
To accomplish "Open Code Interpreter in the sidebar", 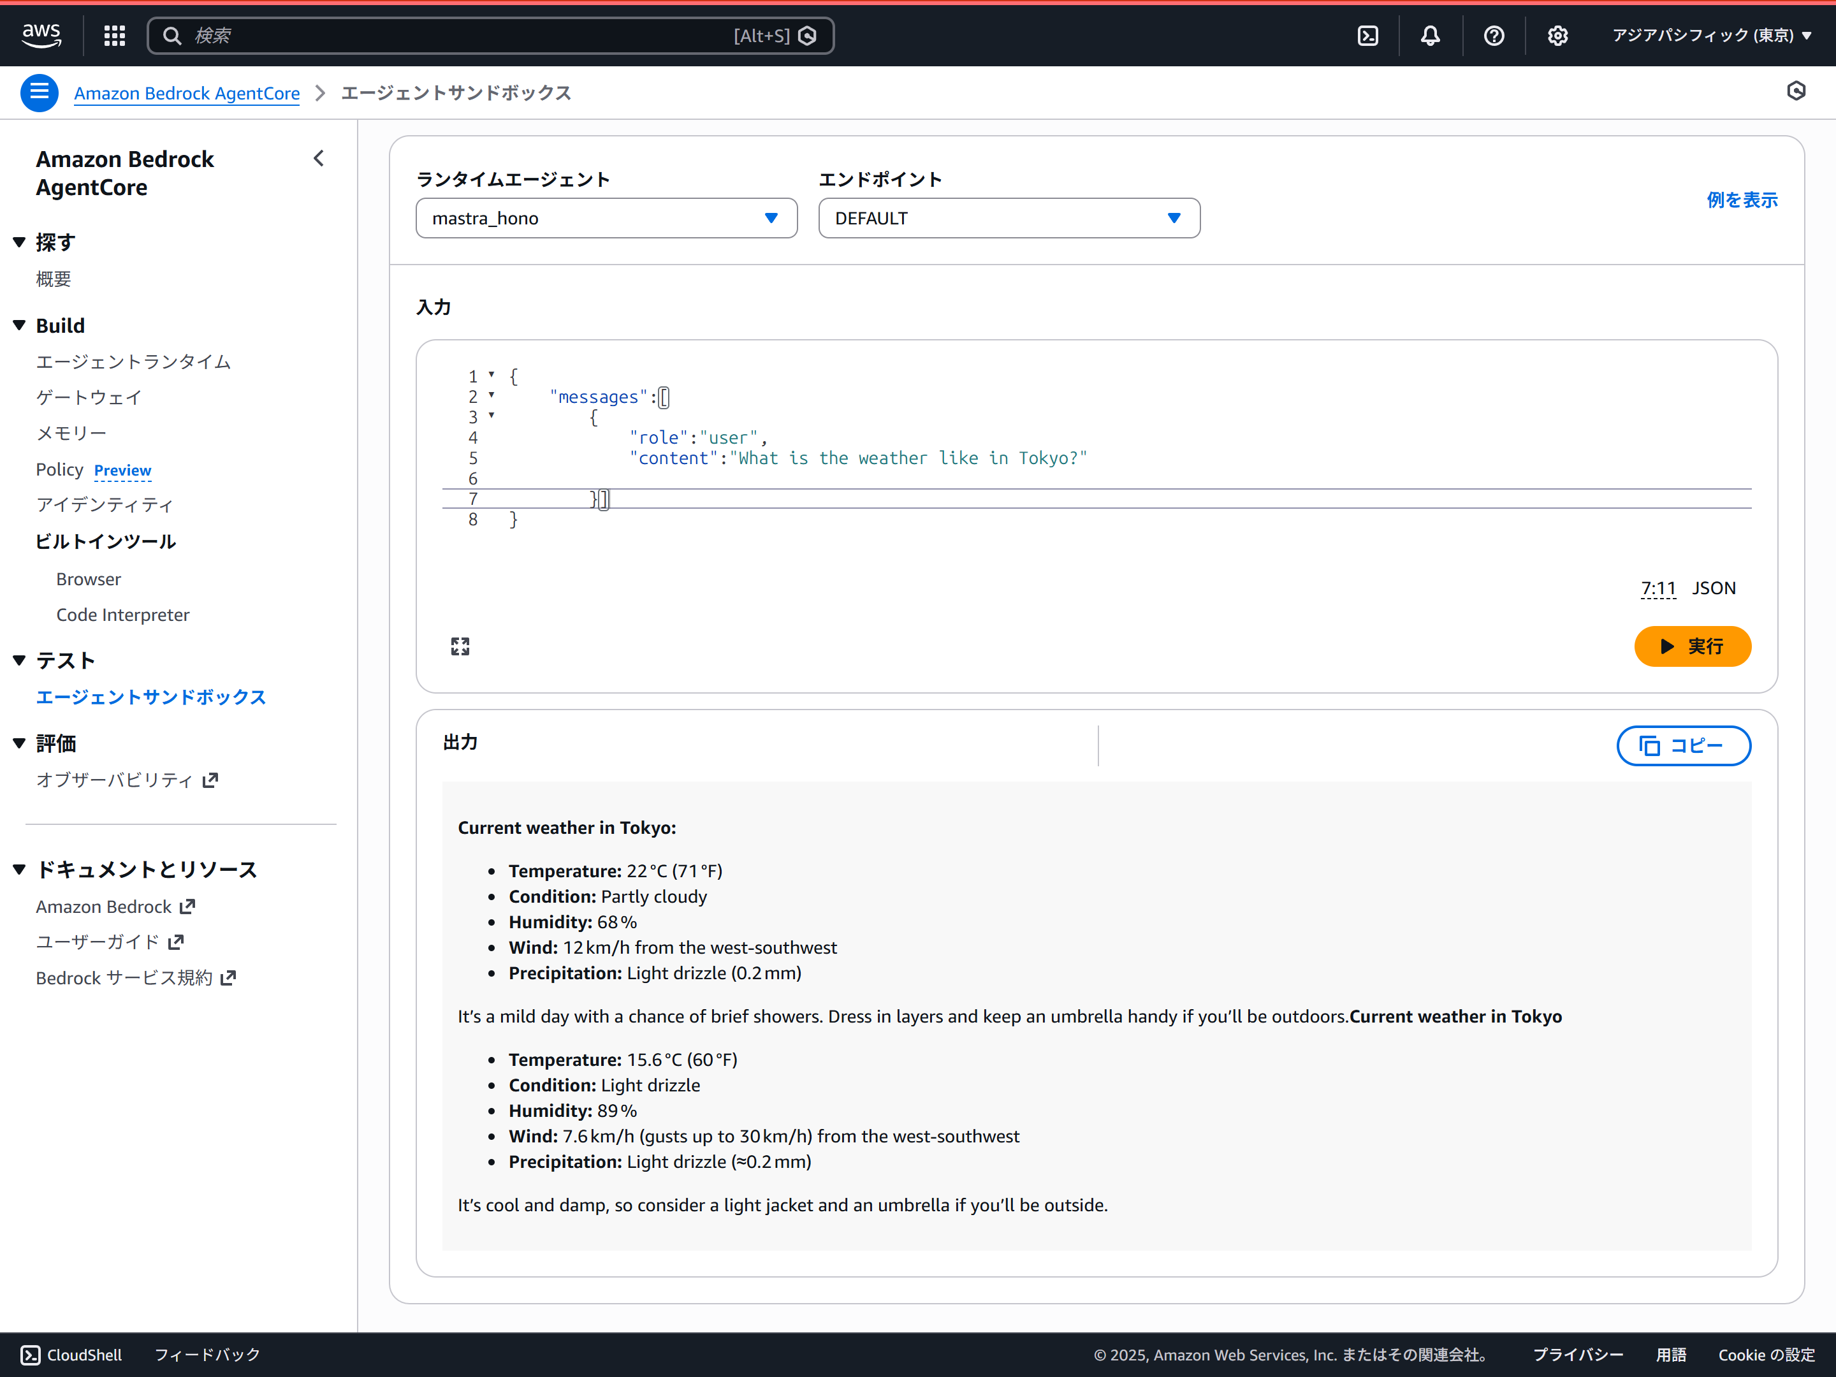I will 123,614.
